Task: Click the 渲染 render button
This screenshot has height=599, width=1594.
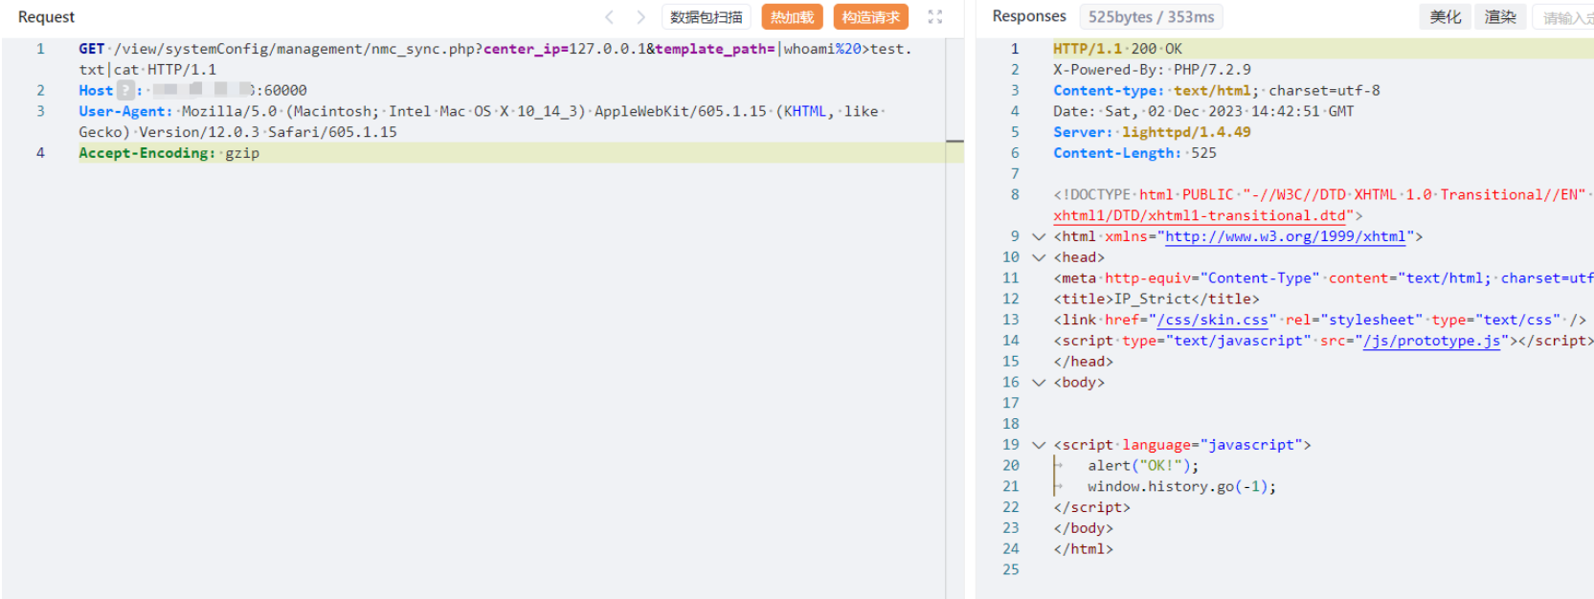Action: click(x=1500, y=17)
